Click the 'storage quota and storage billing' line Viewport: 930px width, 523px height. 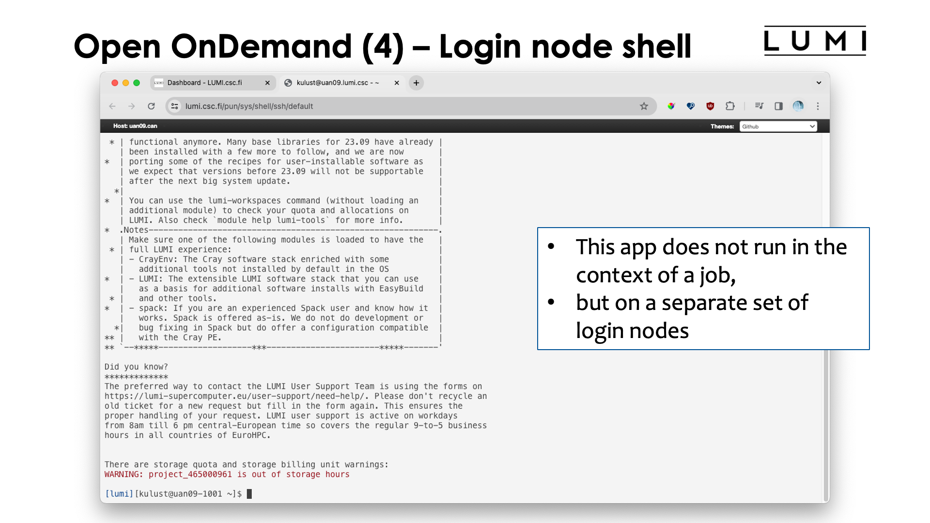(x=247, y=464)
